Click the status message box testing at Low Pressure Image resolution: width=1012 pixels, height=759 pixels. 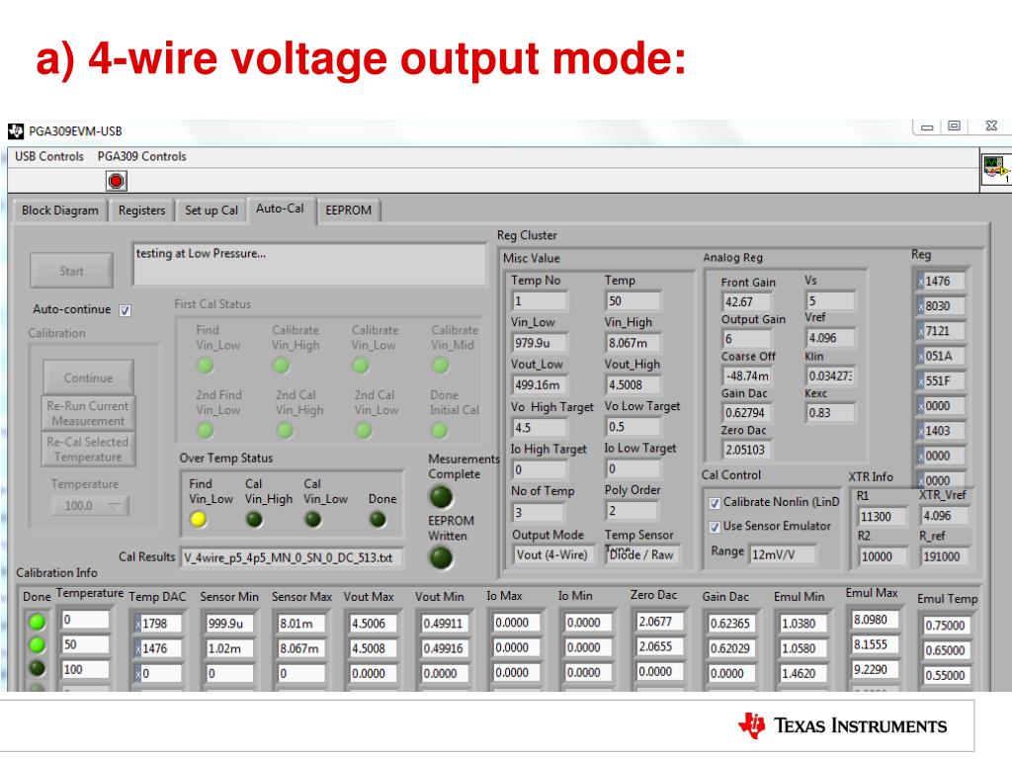point(309,263)
